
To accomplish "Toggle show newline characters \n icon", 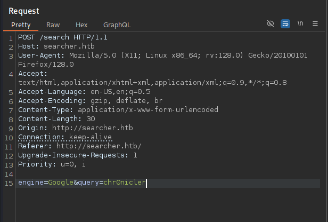I will click(300, 23).
